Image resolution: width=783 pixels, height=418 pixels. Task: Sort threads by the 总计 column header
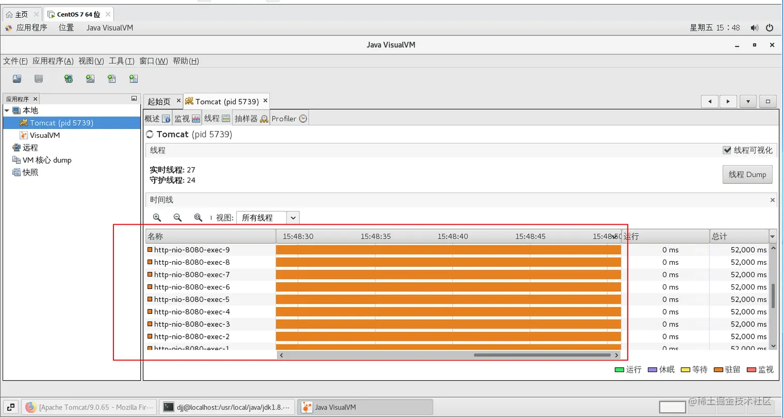point(740,236)
